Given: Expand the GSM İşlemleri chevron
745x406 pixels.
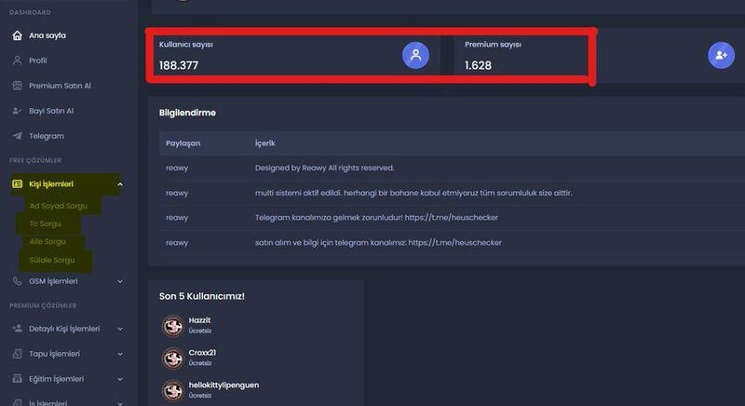Looking at the screenshot, I should pos(120,281).
